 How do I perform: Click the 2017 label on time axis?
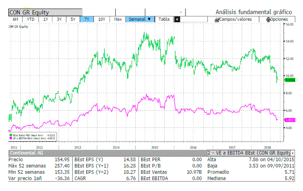click(x=232, y=148)
